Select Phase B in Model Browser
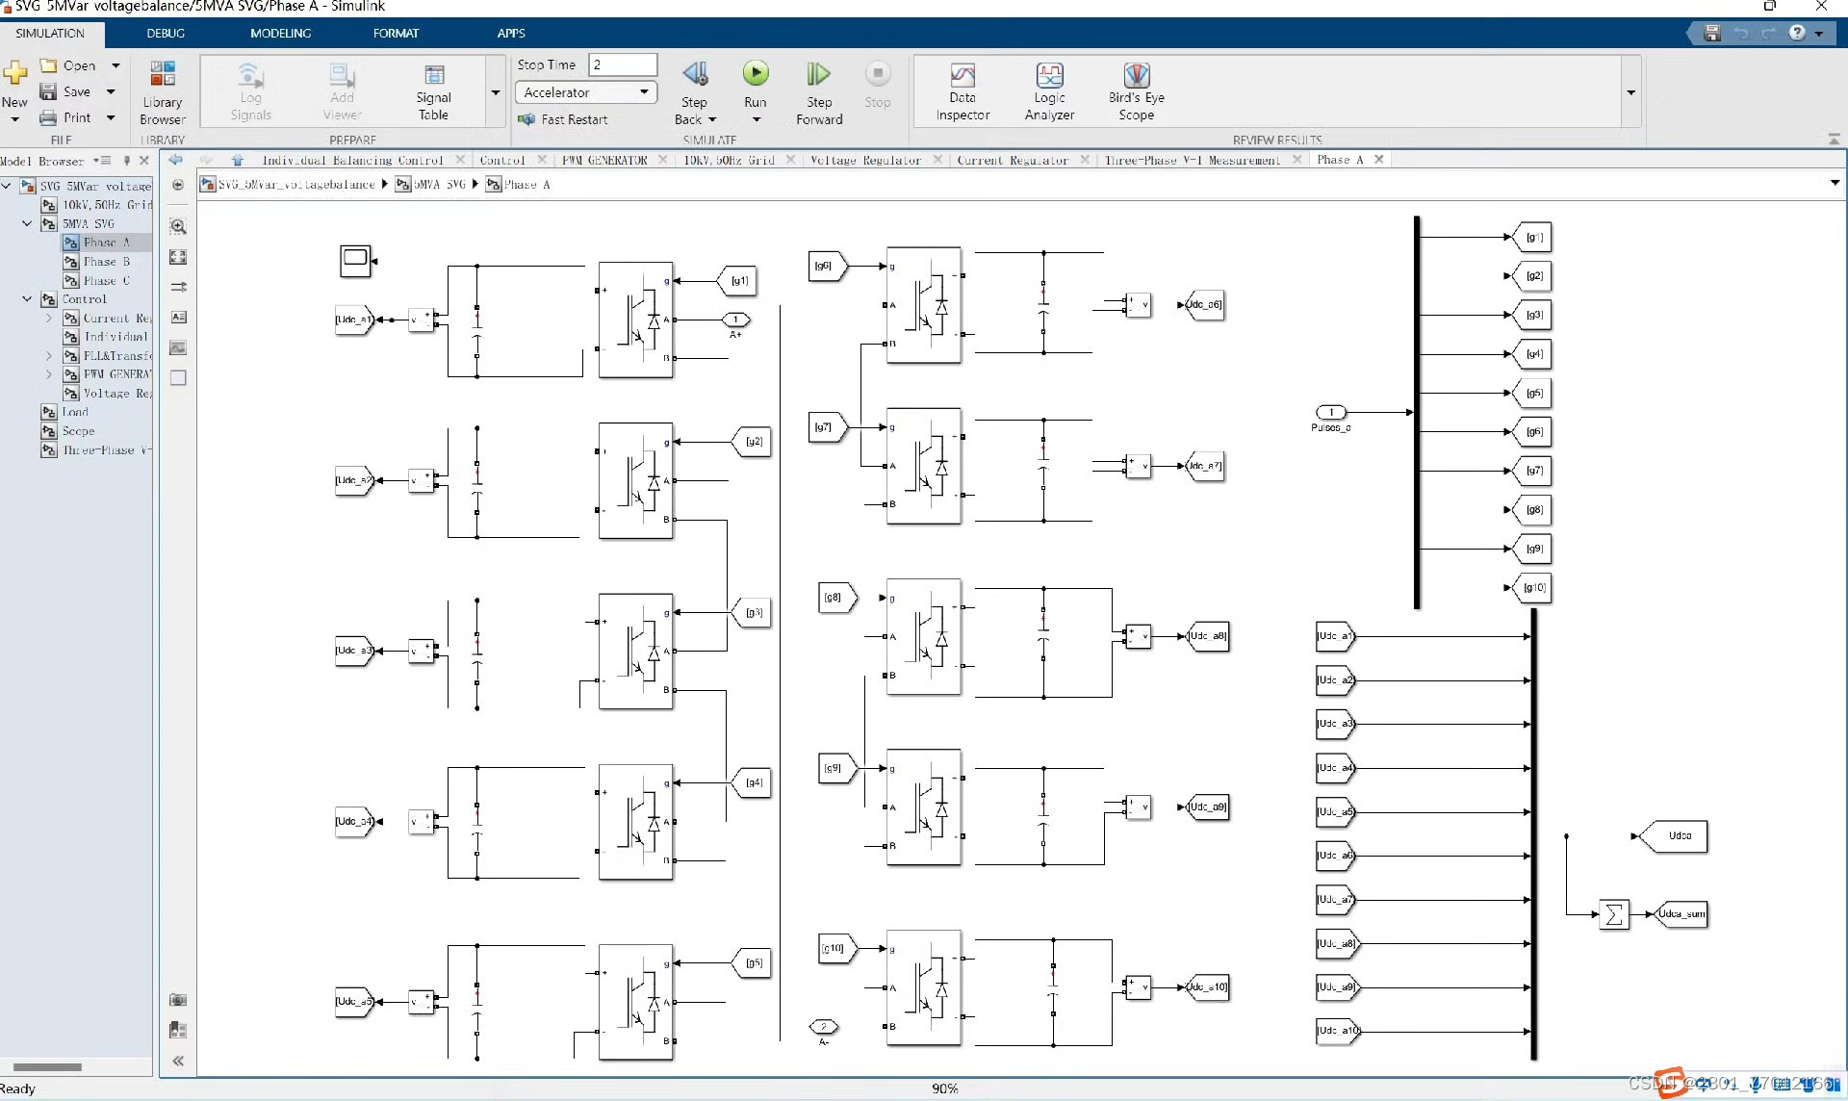The height and width of the screenshot is (1101, 1848). [x=106, y=262]
